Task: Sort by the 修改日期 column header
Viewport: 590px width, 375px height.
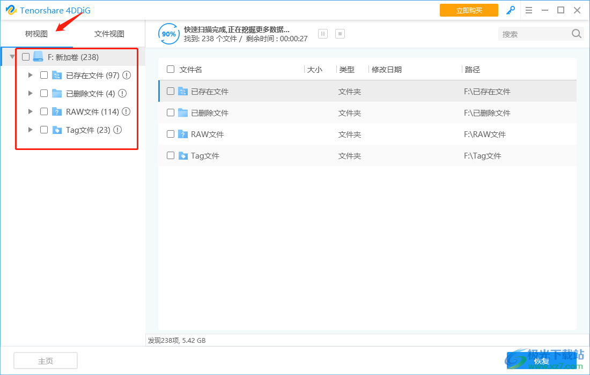Action: pyautogui.click(x=386, y=70)
